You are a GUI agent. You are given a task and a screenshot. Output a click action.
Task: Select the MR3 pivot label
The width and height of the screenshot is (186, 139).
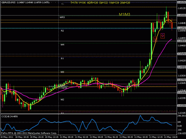62,17
